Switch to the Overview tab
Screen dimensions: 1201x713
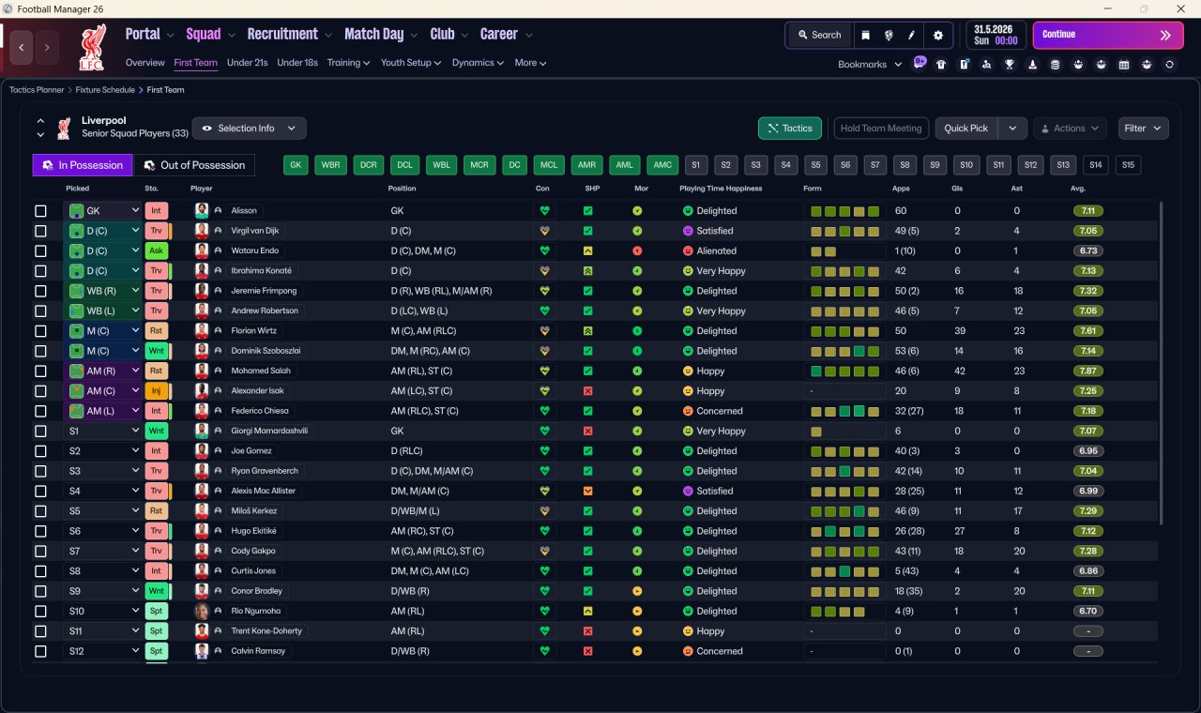(x=145, y=63)
